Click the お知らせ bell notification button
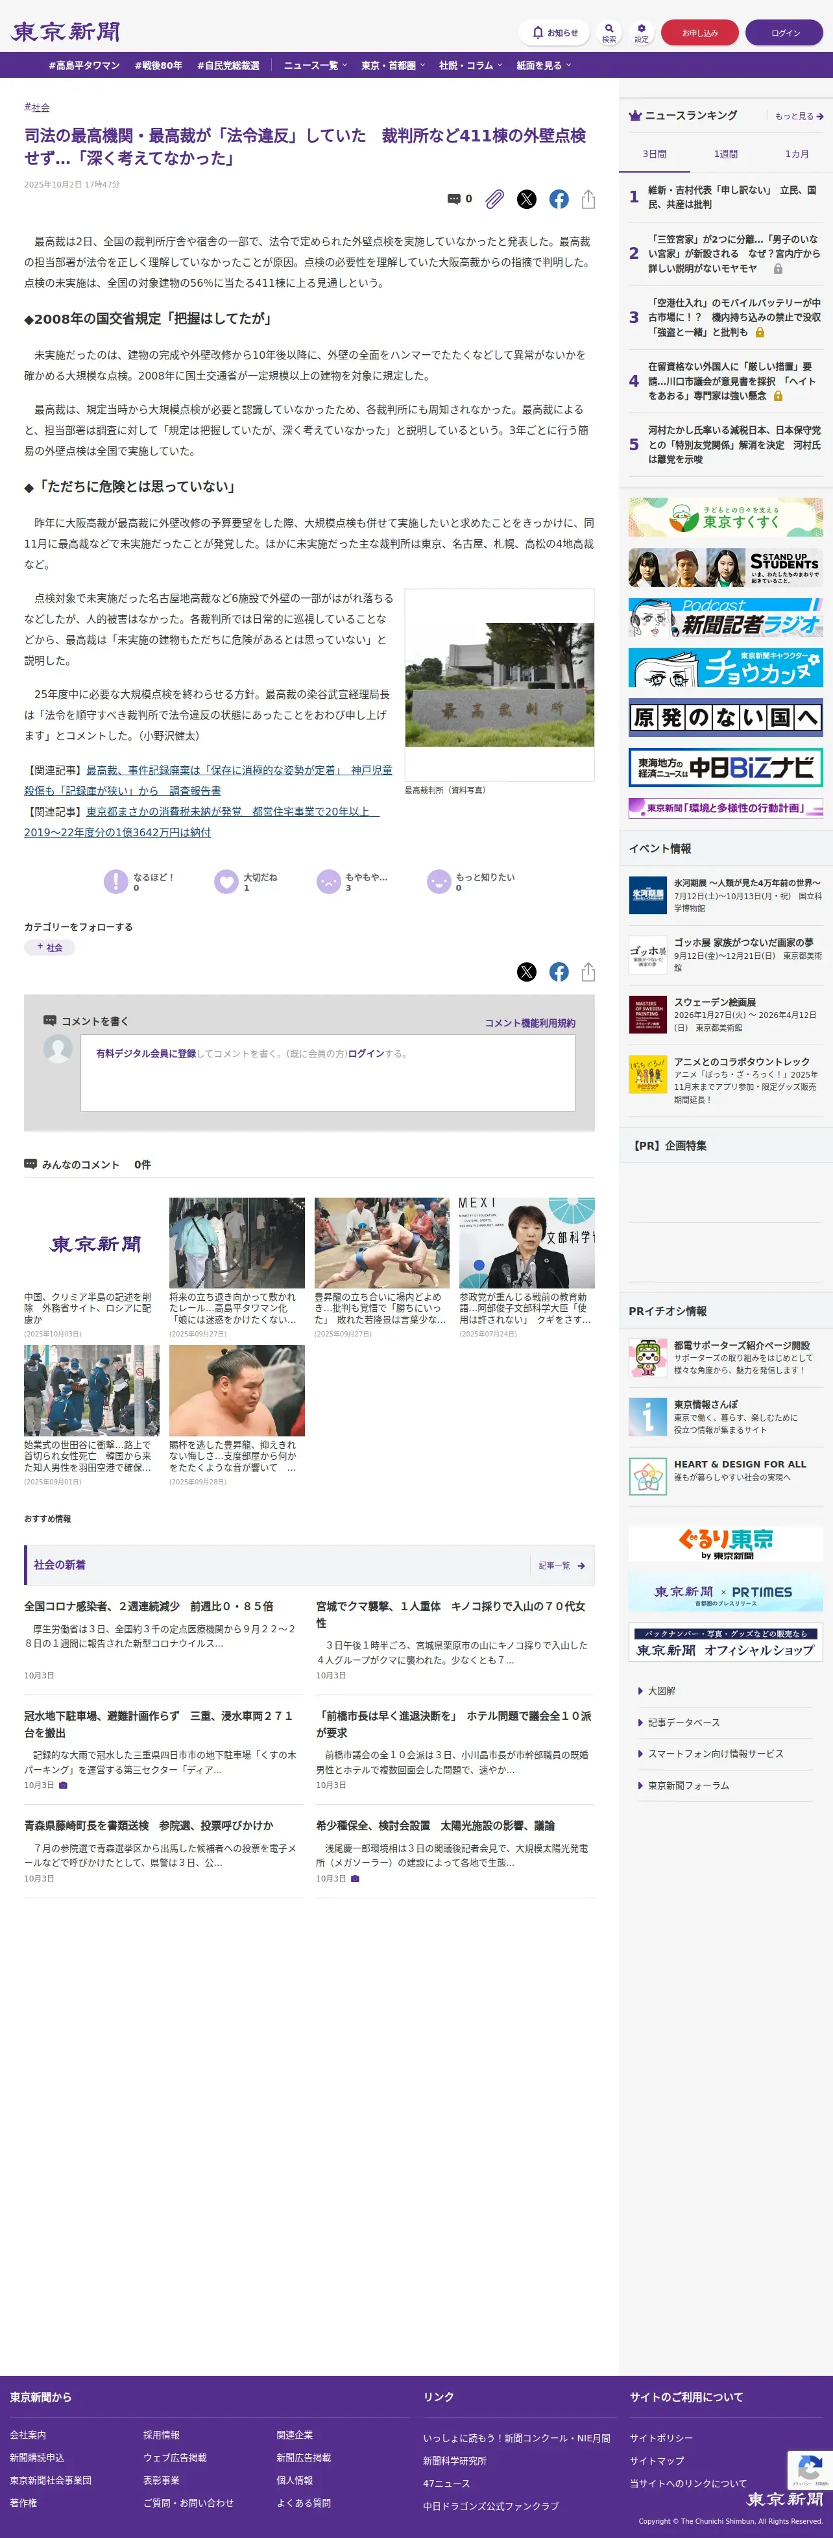 [554, 32]
